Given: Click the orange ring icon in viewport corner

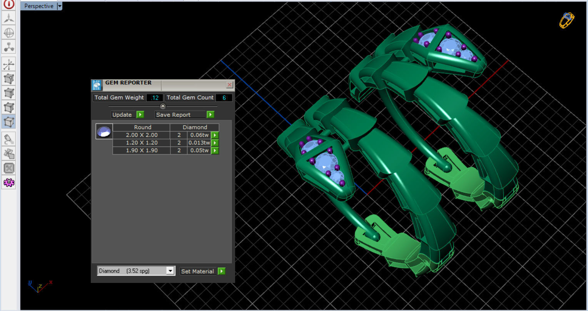Looking at the screenshot, I should pyautogui.click(x=566, y=20).
